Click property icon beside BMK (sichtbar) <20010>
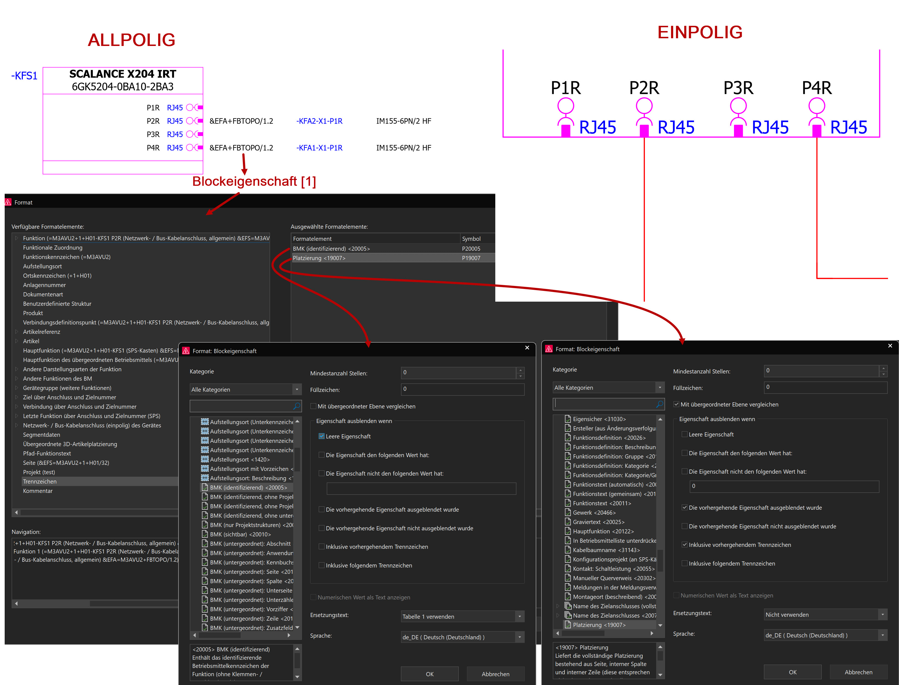 (x=205, y=534)
